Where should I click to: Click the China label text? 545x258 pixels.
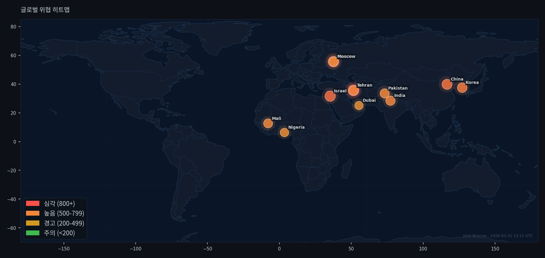(457, 79)
